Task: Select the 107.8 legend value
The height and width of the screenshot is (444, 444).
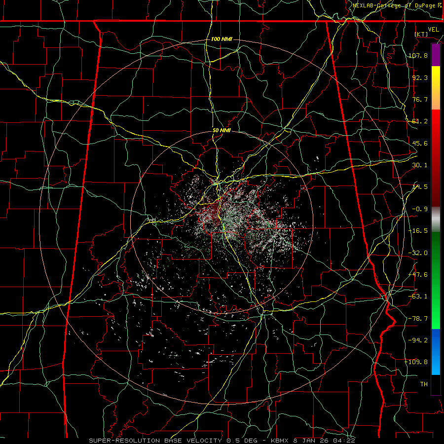Action: (x=418, y=55)
